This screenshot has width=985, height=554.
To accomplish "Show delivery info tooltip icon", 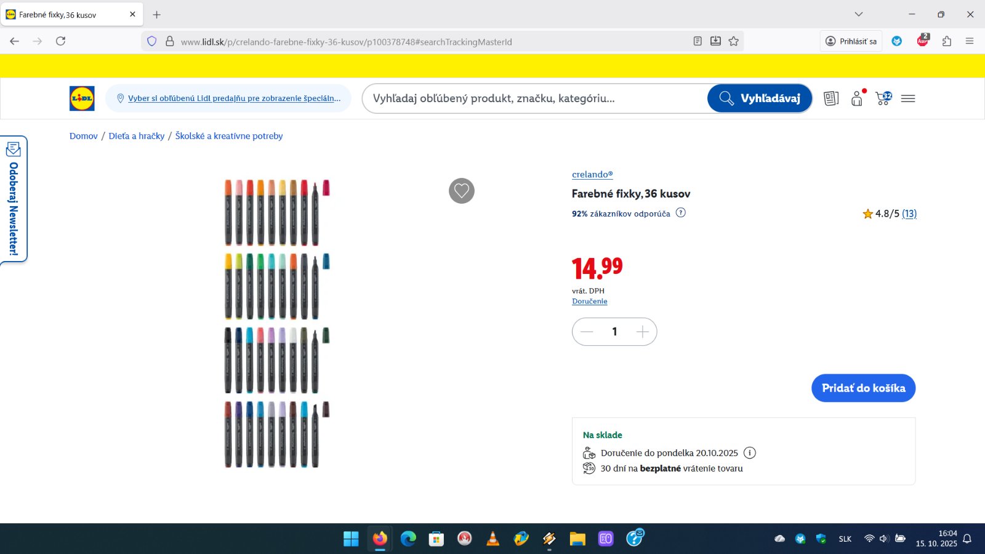I will click(749, 453).
